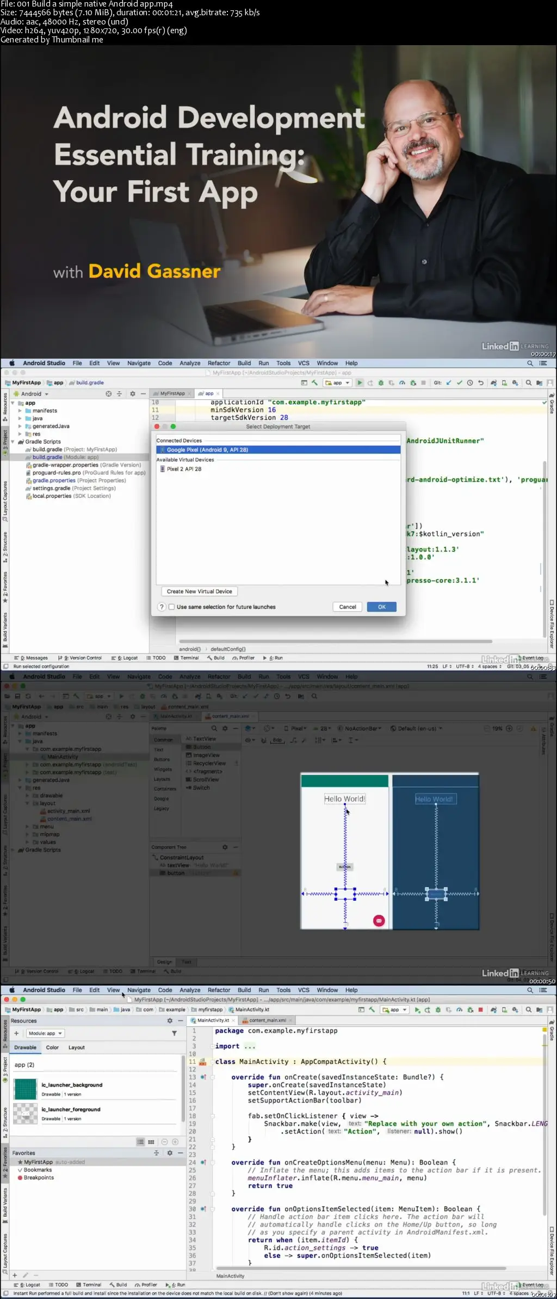This screenshot has width=557, height=1299.
Task: Click the filter funnel icon in Resources panel
Action: (174, 1033)
